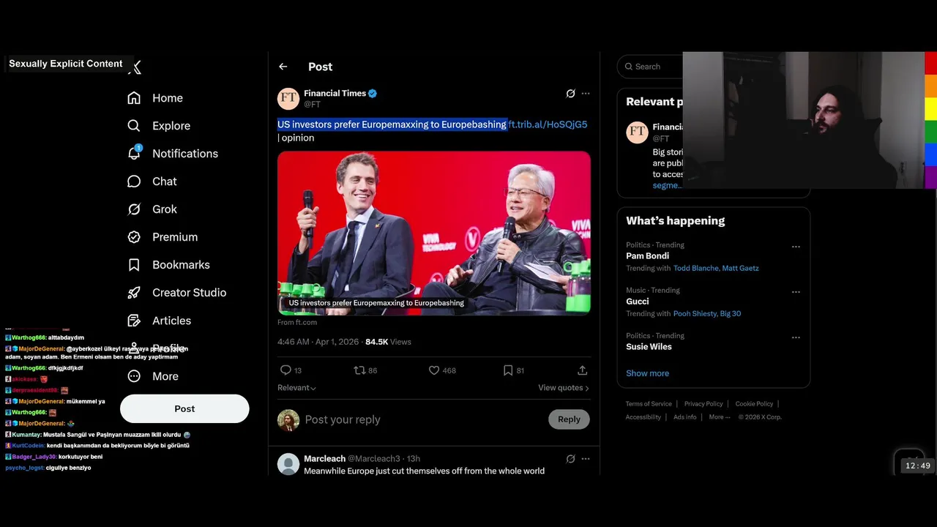This screenshot has height=527, width=937.
Task: Open ft.trib.al/HoSQjG5 link
Action: click(x=548, y=124)
